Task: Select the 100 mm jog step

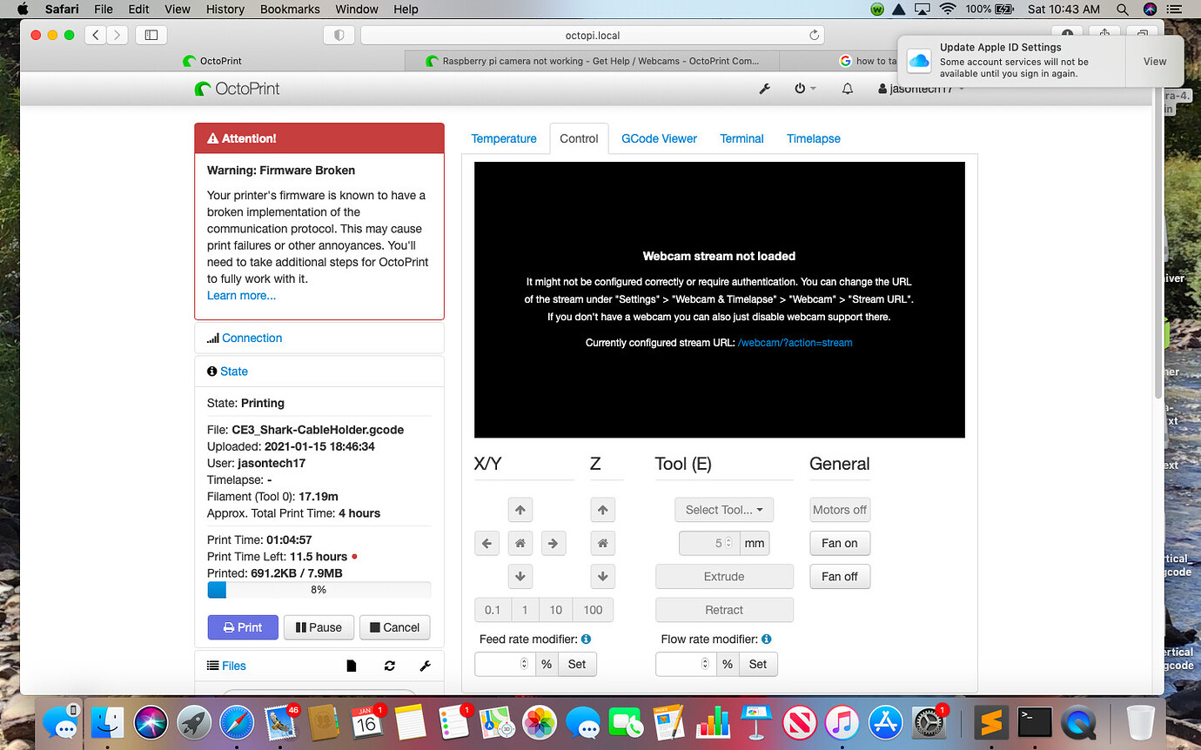Action: 593,610
